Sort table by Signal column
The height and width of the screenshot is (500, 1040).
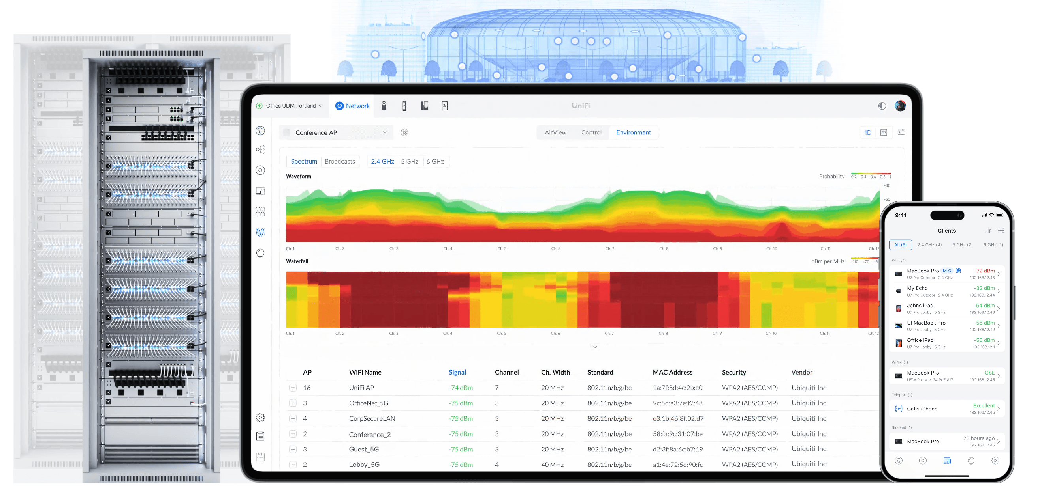pyautogui.click(x=457, y=372)
